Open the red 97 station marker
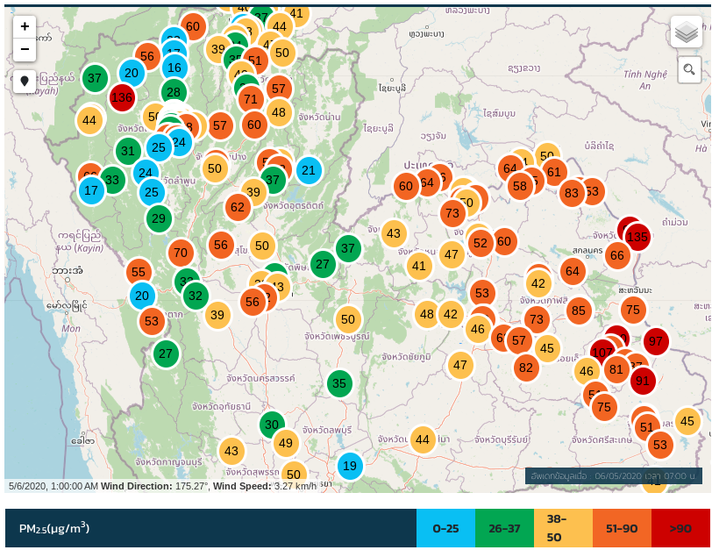The image size is (712, 550). [x=656, y=341]
